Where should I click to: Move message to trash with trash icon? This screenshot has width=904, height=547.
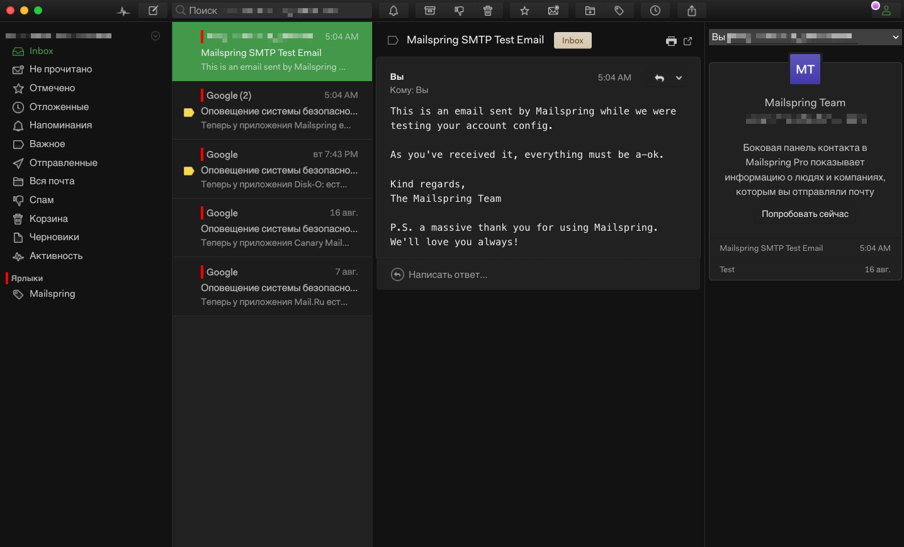point(488,11)
